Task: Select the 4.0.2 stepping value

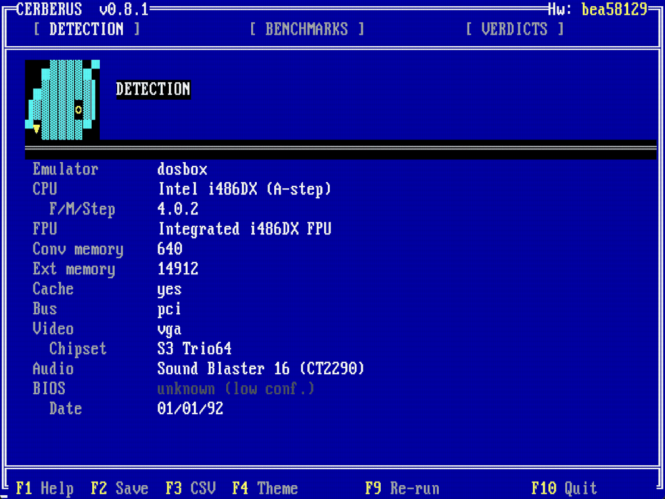Action: click(178, 209)
